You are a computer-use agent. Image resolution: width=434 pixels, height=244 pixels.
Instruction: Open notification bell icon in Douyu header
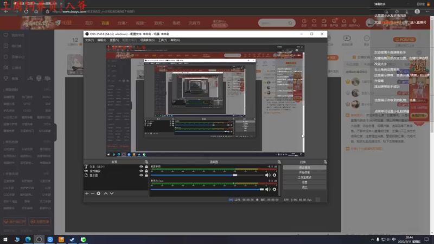pos(344,22)
